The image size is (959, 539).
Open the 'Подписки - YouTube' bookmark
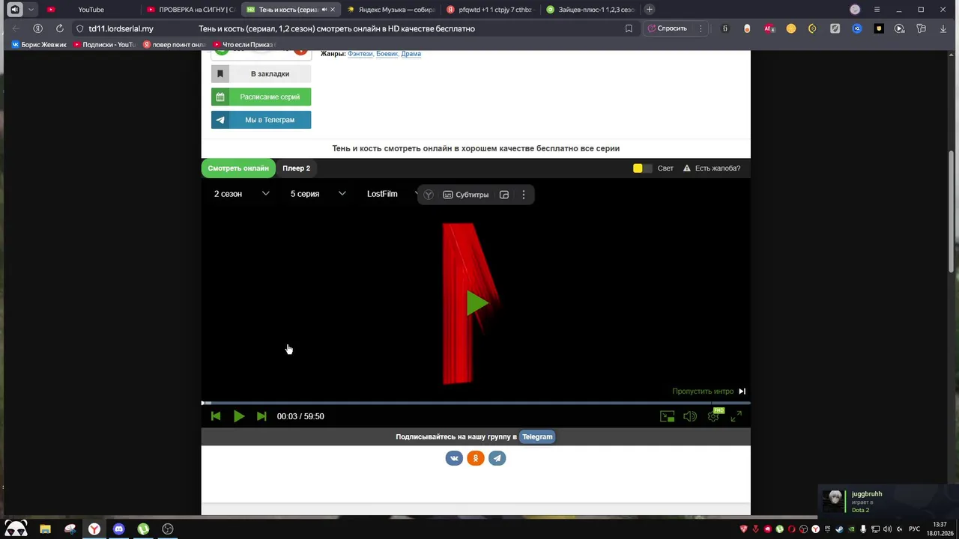(x=104, y=45)
